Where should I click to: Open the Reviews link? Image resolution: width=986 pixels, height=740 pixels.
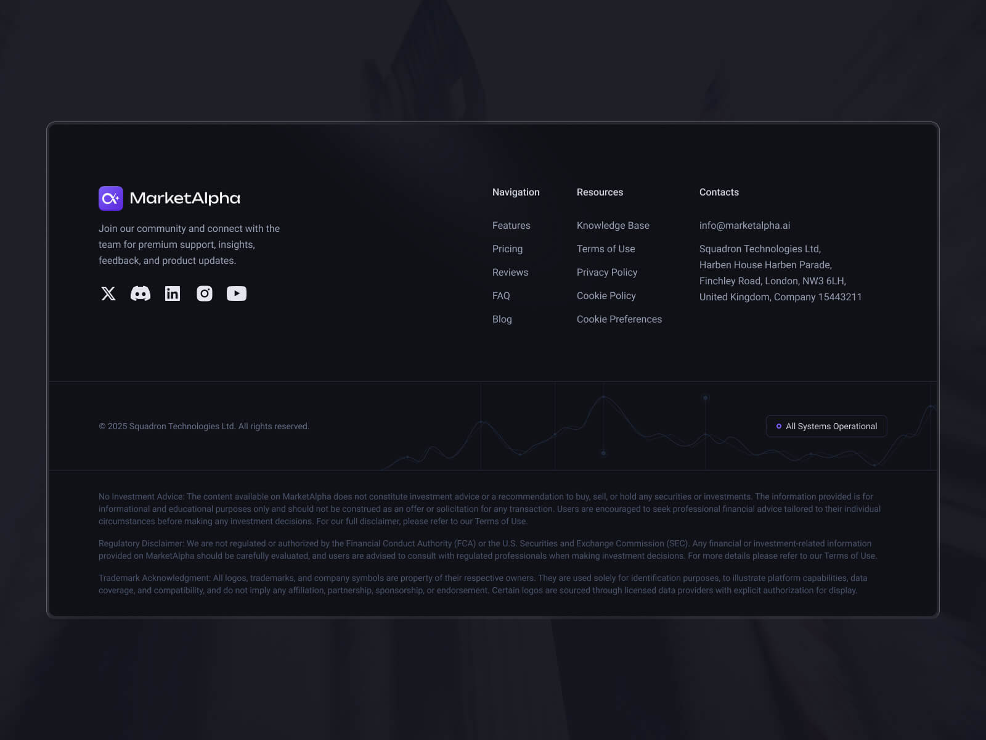coord(510,273)
